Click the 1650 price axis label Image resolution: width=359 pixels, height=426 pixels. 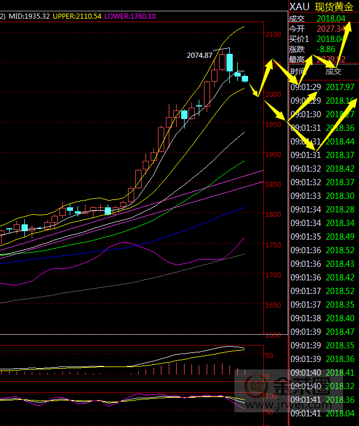pyautogui.click(x=273, y=305)
